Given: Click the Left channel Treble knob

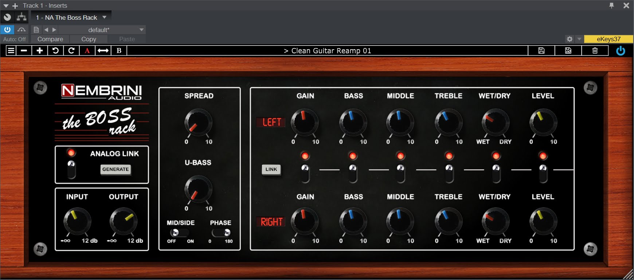Looking at the screenshot, I should point(449,122).
